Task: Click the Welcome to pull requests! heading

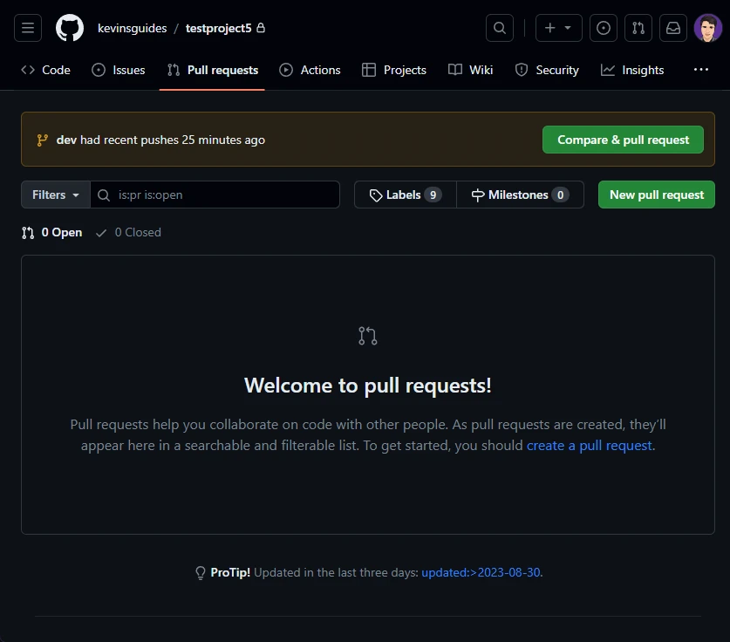Action: (x=368, y=386)
